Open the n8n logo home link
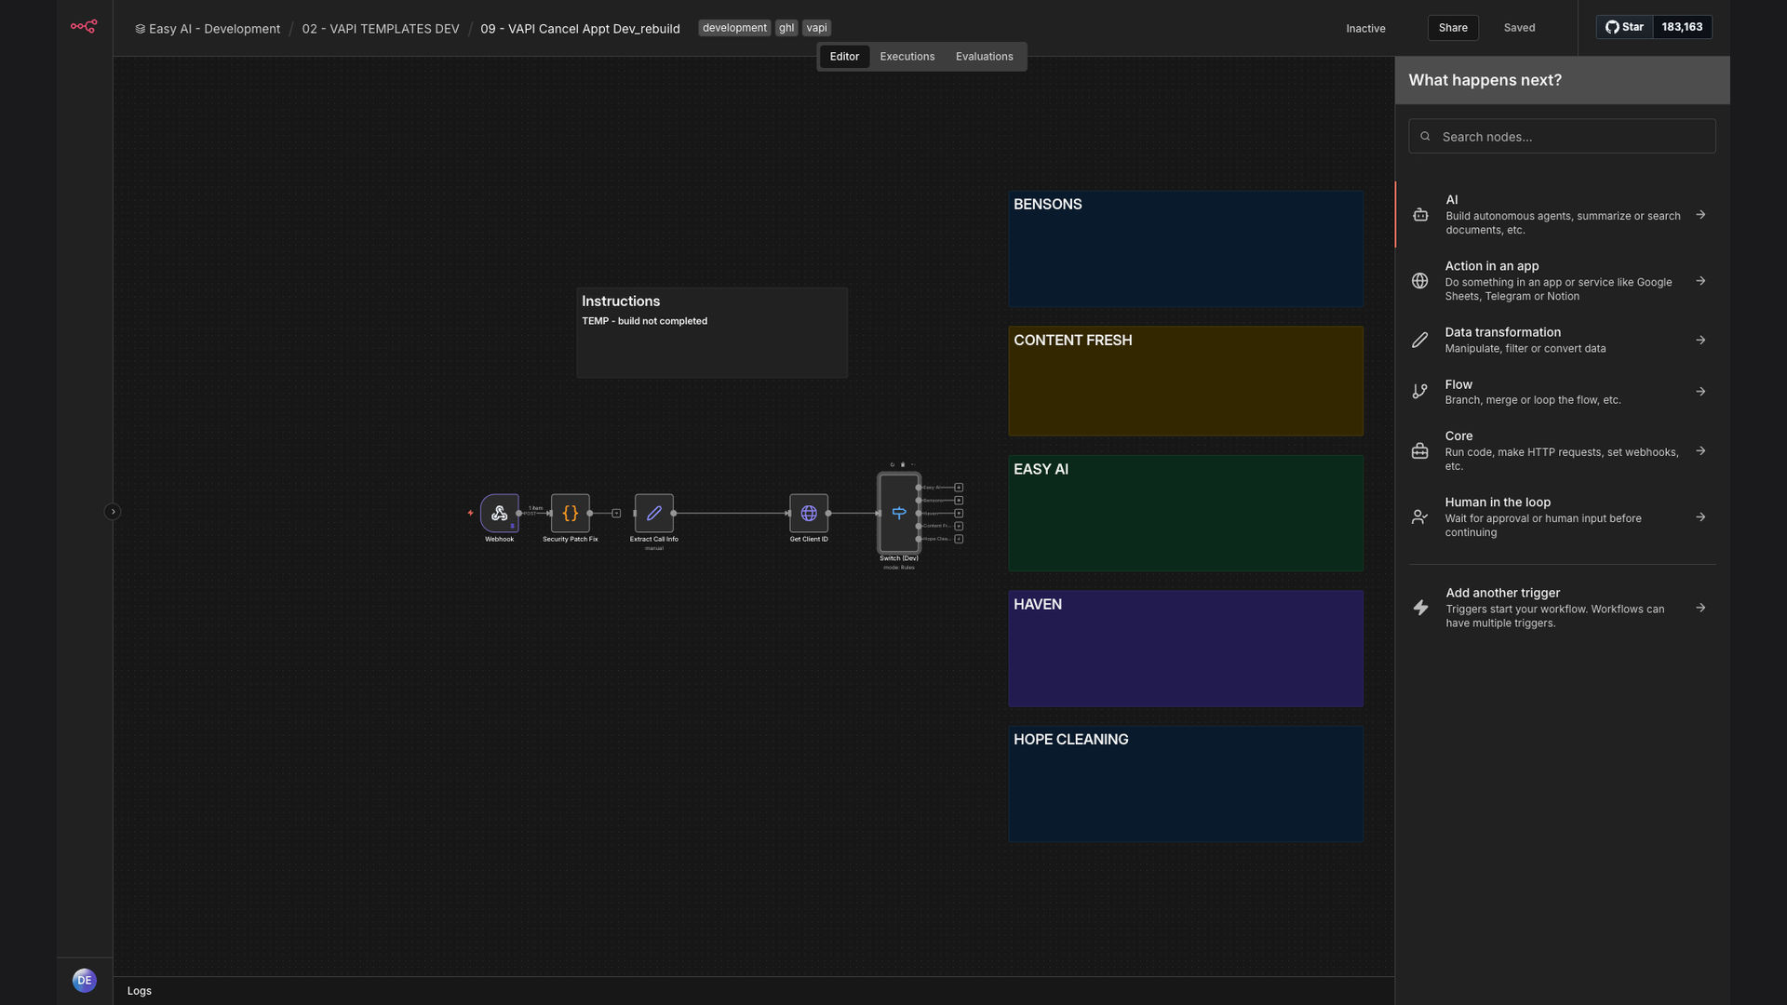The image size is (1787, 1005). click(x=84, y=27)
